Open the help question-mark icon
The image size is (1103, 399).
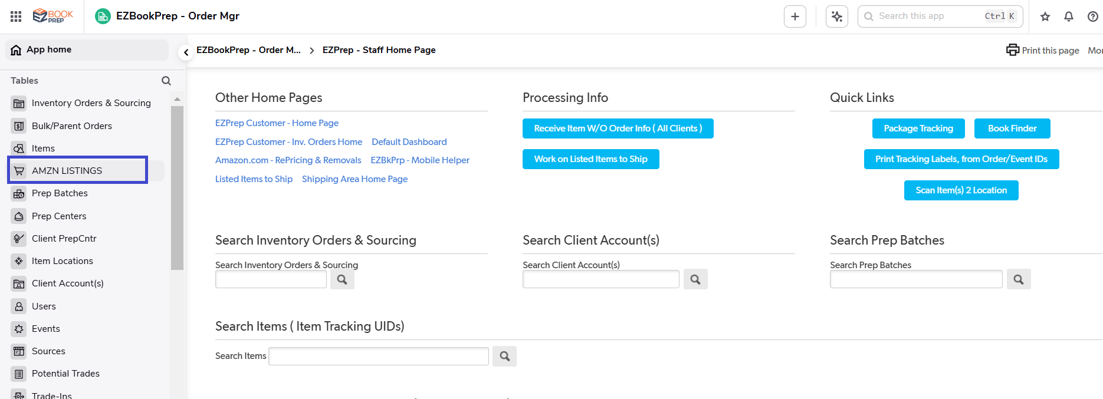tap(1092, 17)
